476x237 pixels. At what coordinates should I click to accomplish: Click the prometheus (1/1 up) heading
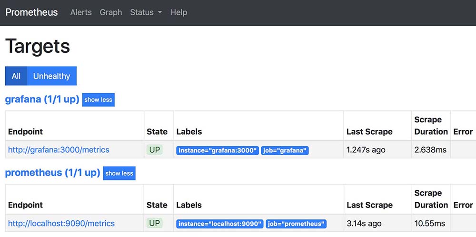coord(52,173)
